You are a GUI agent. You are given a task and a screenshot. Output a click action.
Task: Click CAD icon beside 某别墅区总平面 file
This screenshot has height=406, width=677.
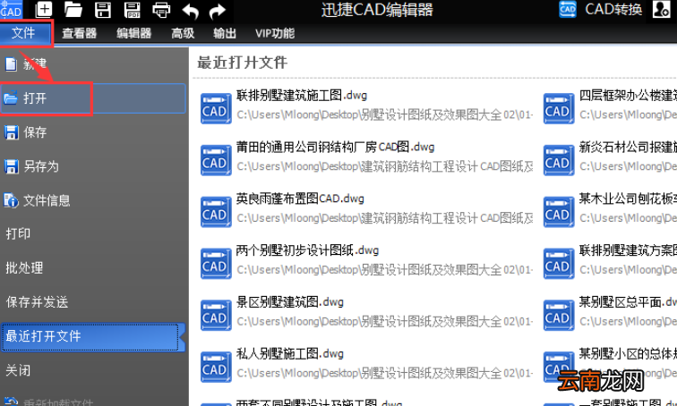tap(559, 315)
